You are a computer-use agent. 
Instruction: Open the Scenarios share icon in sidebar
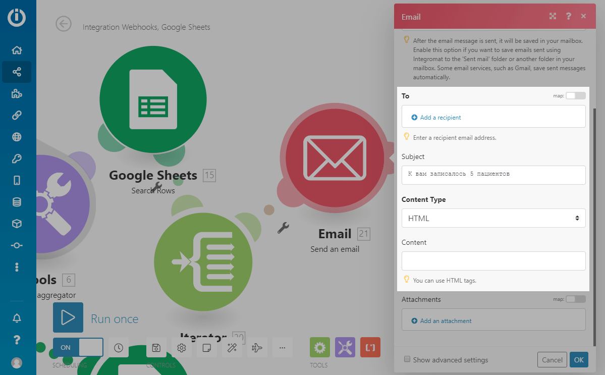pyautogui.click(x=17, y=72)
